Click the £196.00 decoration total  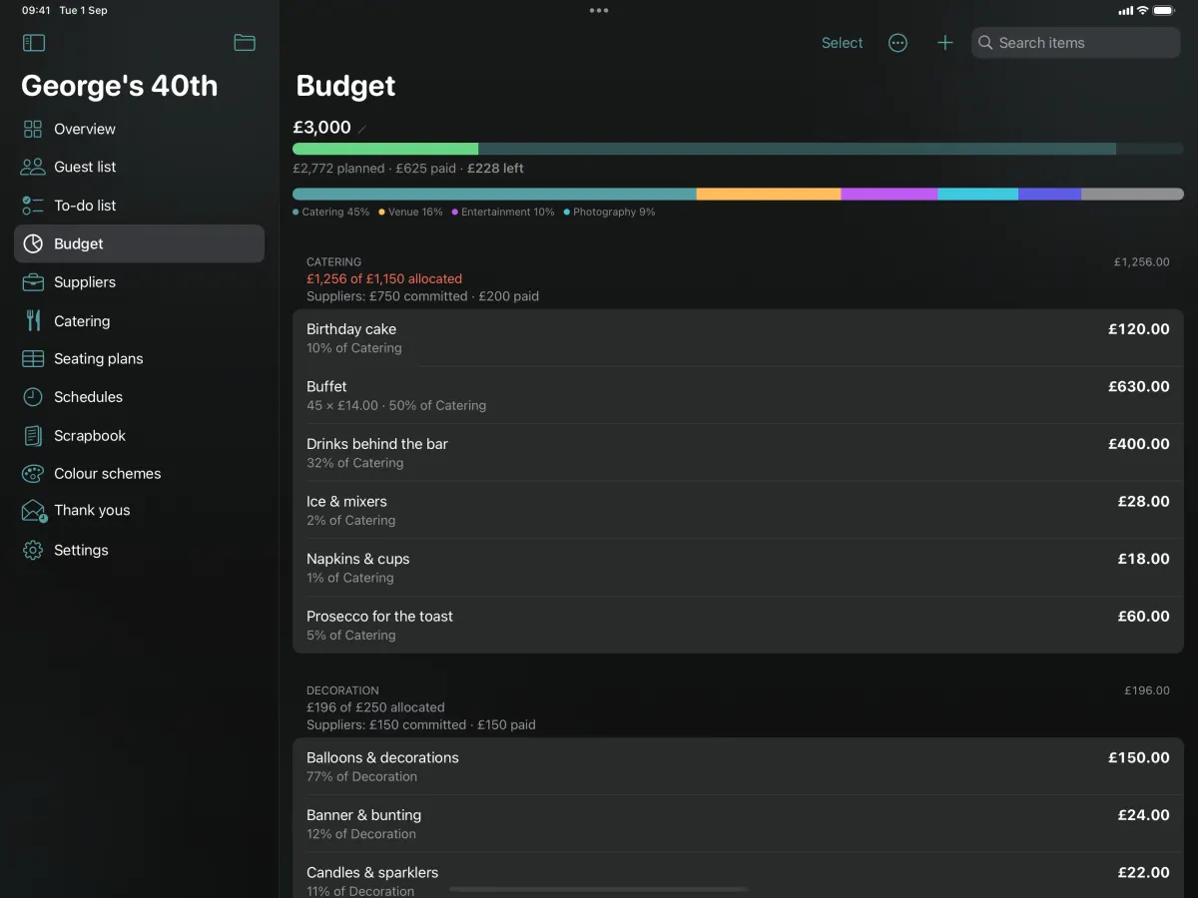pyautogui.click(x=1147, y=690)
